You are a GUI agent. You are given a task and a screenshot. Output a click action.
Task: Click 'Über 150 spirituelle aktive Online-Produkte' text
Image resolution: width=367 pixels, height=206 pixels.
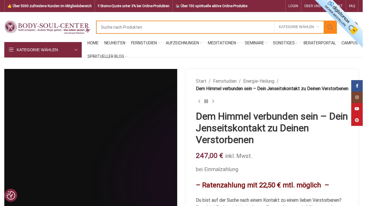[211, 6]
